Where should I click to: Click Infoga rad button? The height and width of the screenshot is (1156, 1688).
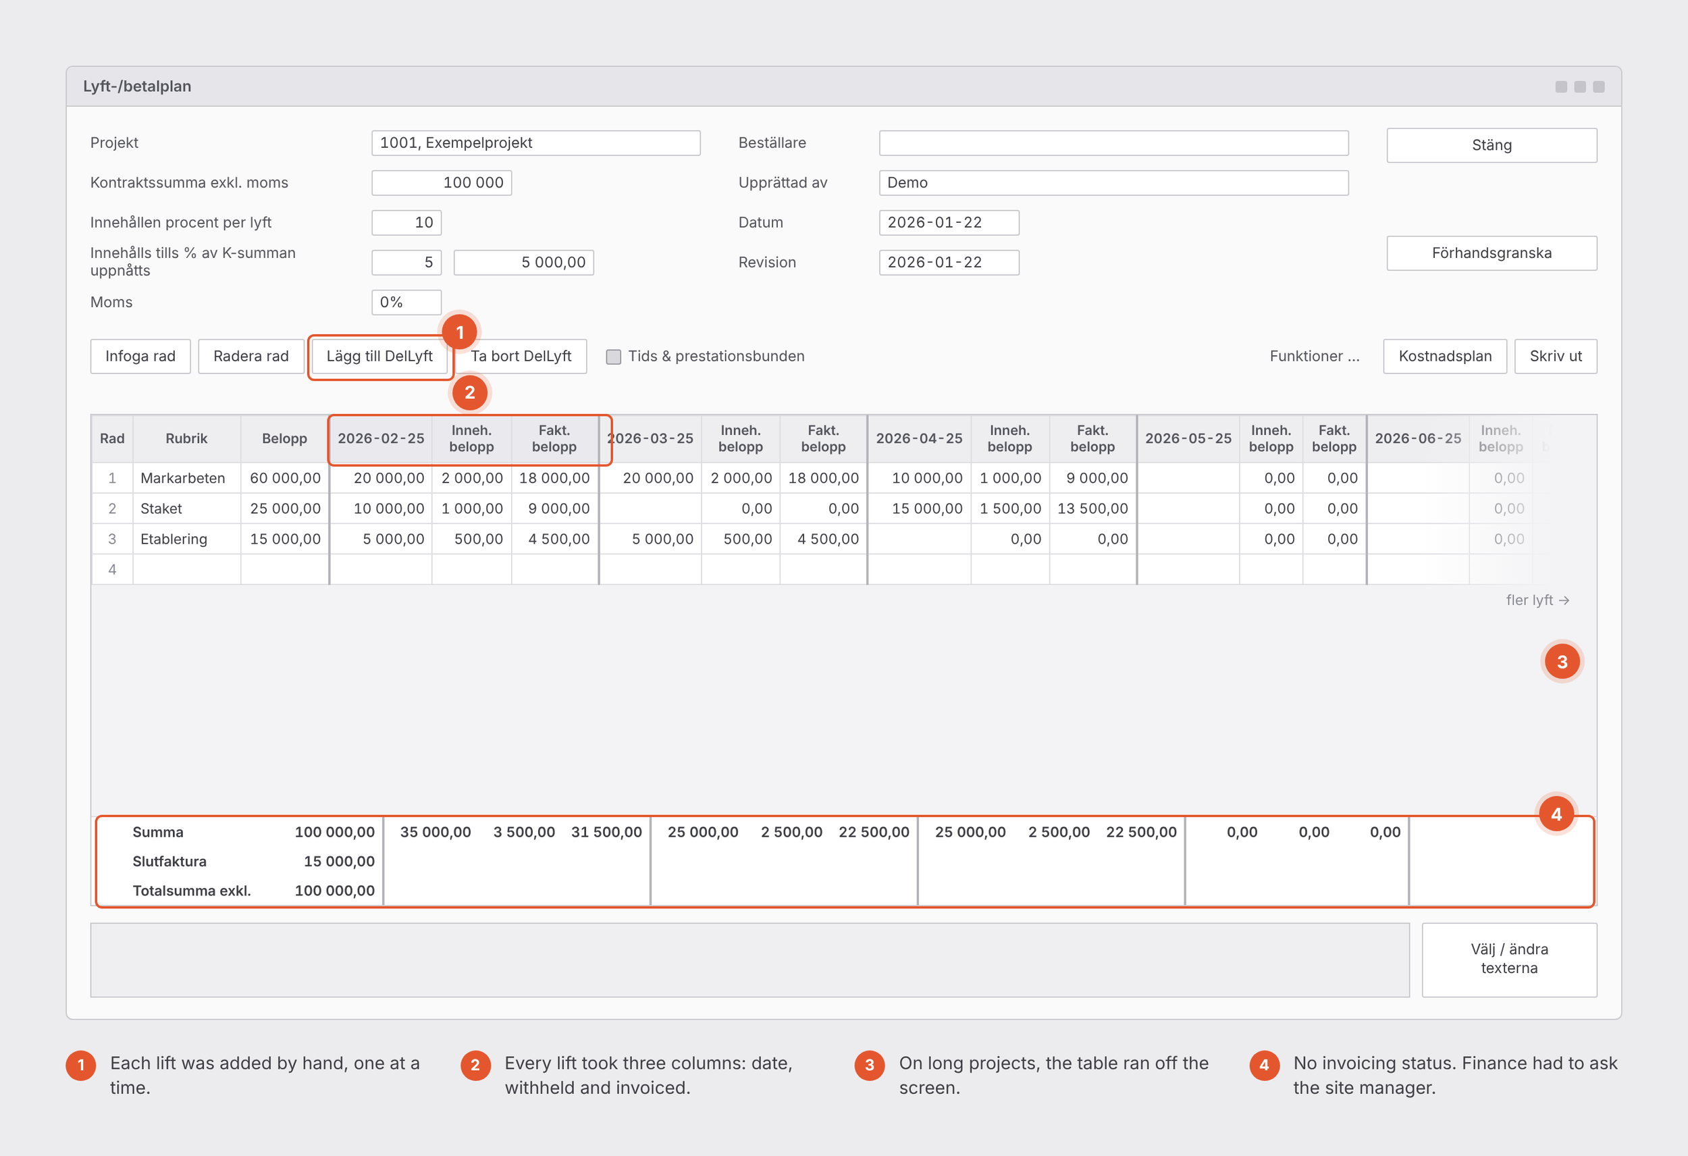tap(140, 356)
